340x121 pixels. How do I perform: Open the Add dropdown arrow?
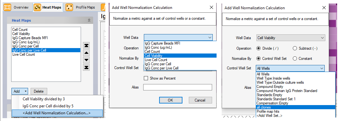click(26, 91)
